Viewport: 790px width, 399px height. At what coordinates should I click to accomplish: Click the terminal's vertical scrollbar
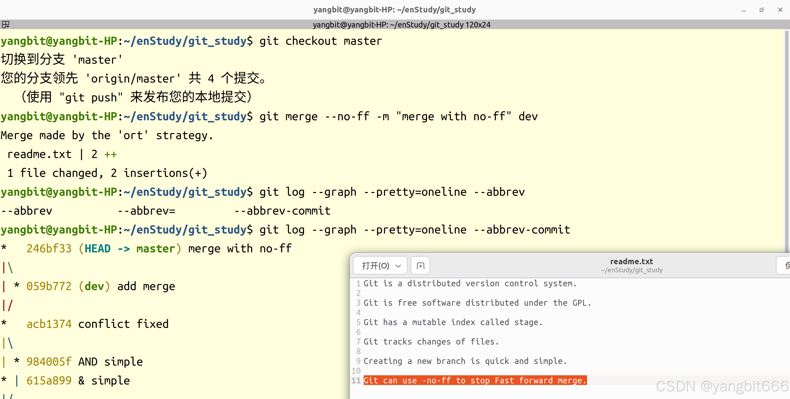pyautogui.click(x=787, y=138)
